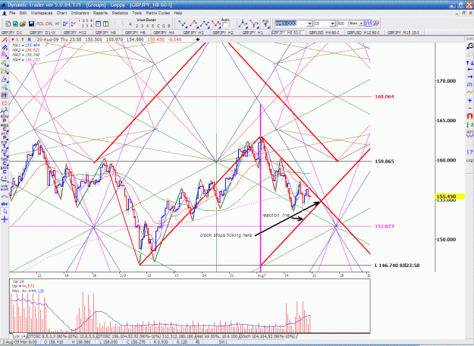Select the Vol 14 indicator tab
The width and height of the screenshot is (474, 346).
(20, 336)
